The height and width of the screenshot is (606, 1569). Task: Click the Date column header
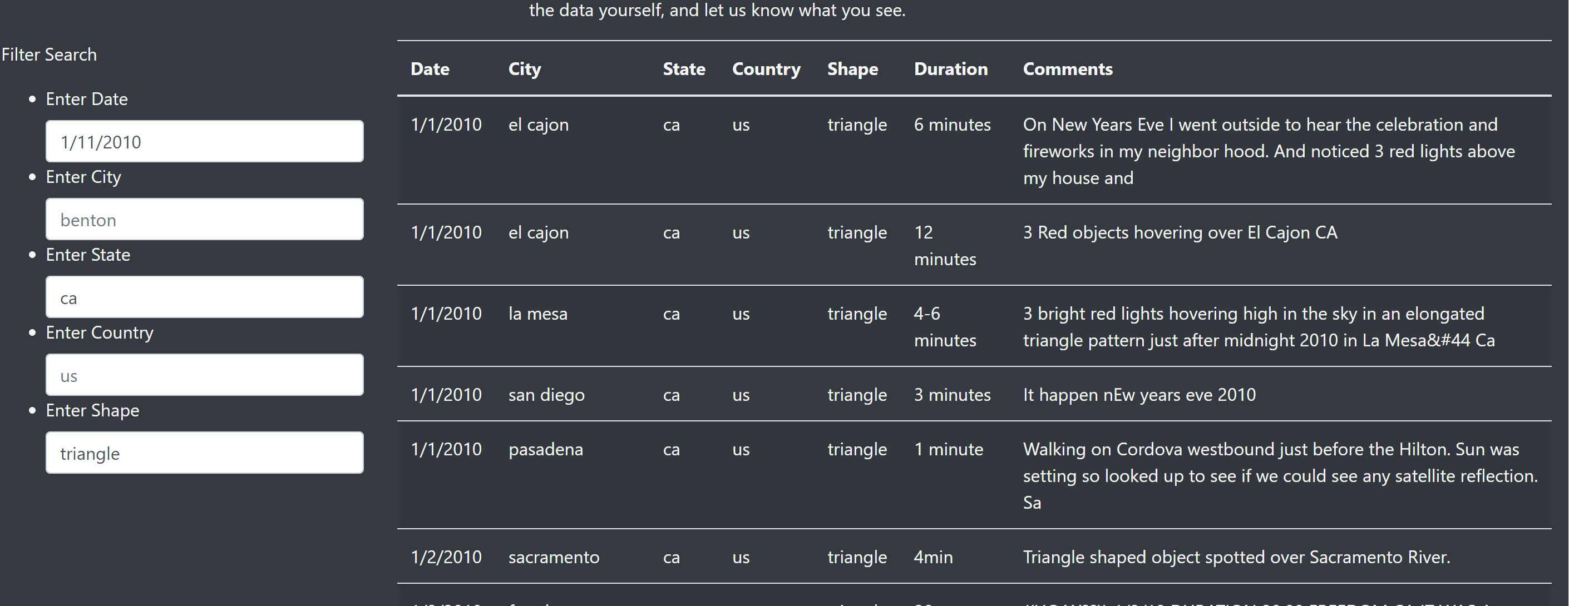(x=430, y=69)
